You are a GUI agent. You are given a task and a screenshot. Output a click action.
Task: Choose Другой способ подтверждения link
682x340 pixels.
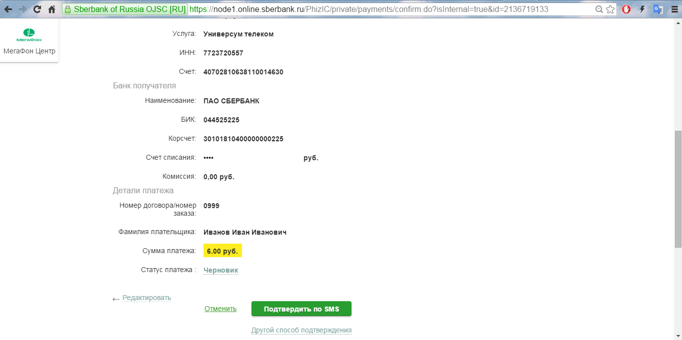pyautogui.click(x=301, y=330)
